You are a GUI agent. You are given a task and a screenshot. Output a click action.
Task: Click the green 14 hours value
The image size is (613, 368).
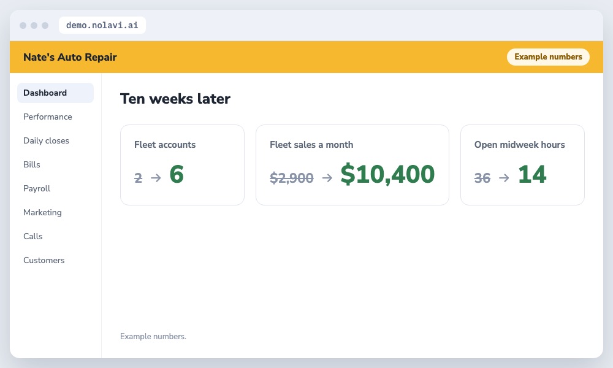click(532, 174)
